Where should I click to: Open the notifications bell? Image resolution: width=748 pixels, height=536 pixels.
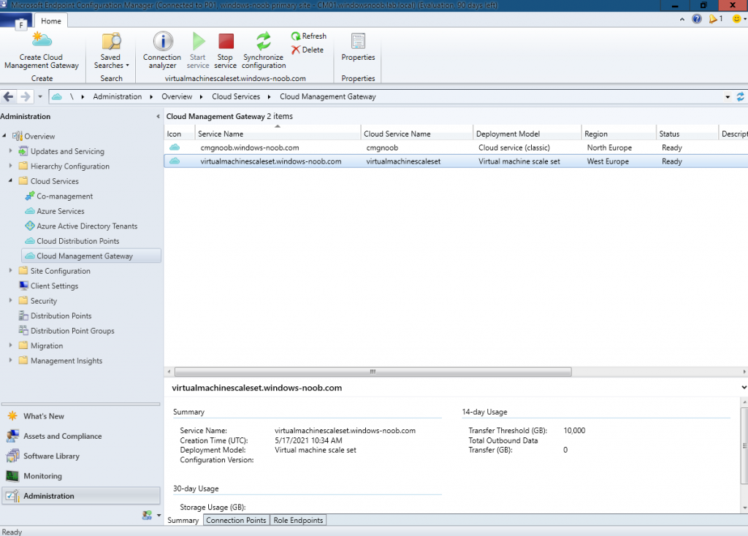tap(713, 18)
